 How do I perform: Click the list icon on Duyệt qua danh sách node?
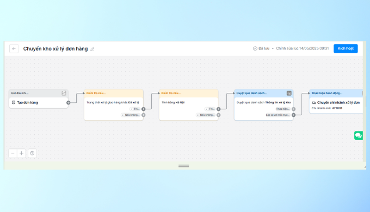(289, 93)
